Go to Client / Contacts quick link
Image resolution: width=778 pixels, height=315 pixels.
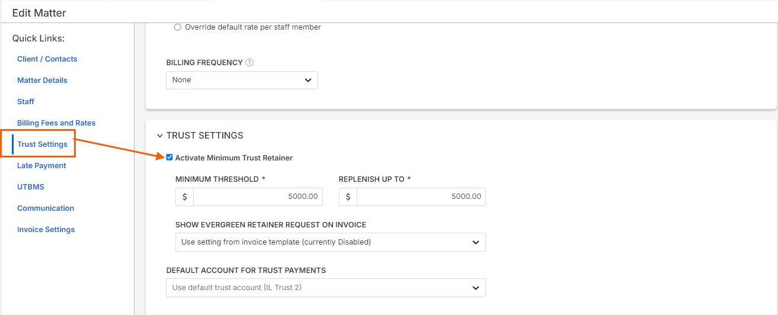coord(47,59)
